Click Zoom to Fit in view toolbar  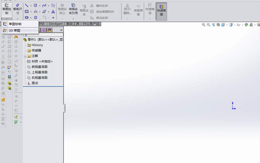click(204, 25)
